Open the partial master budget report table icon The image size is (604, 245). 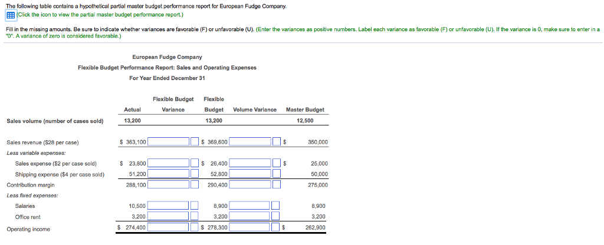[11, 15]
